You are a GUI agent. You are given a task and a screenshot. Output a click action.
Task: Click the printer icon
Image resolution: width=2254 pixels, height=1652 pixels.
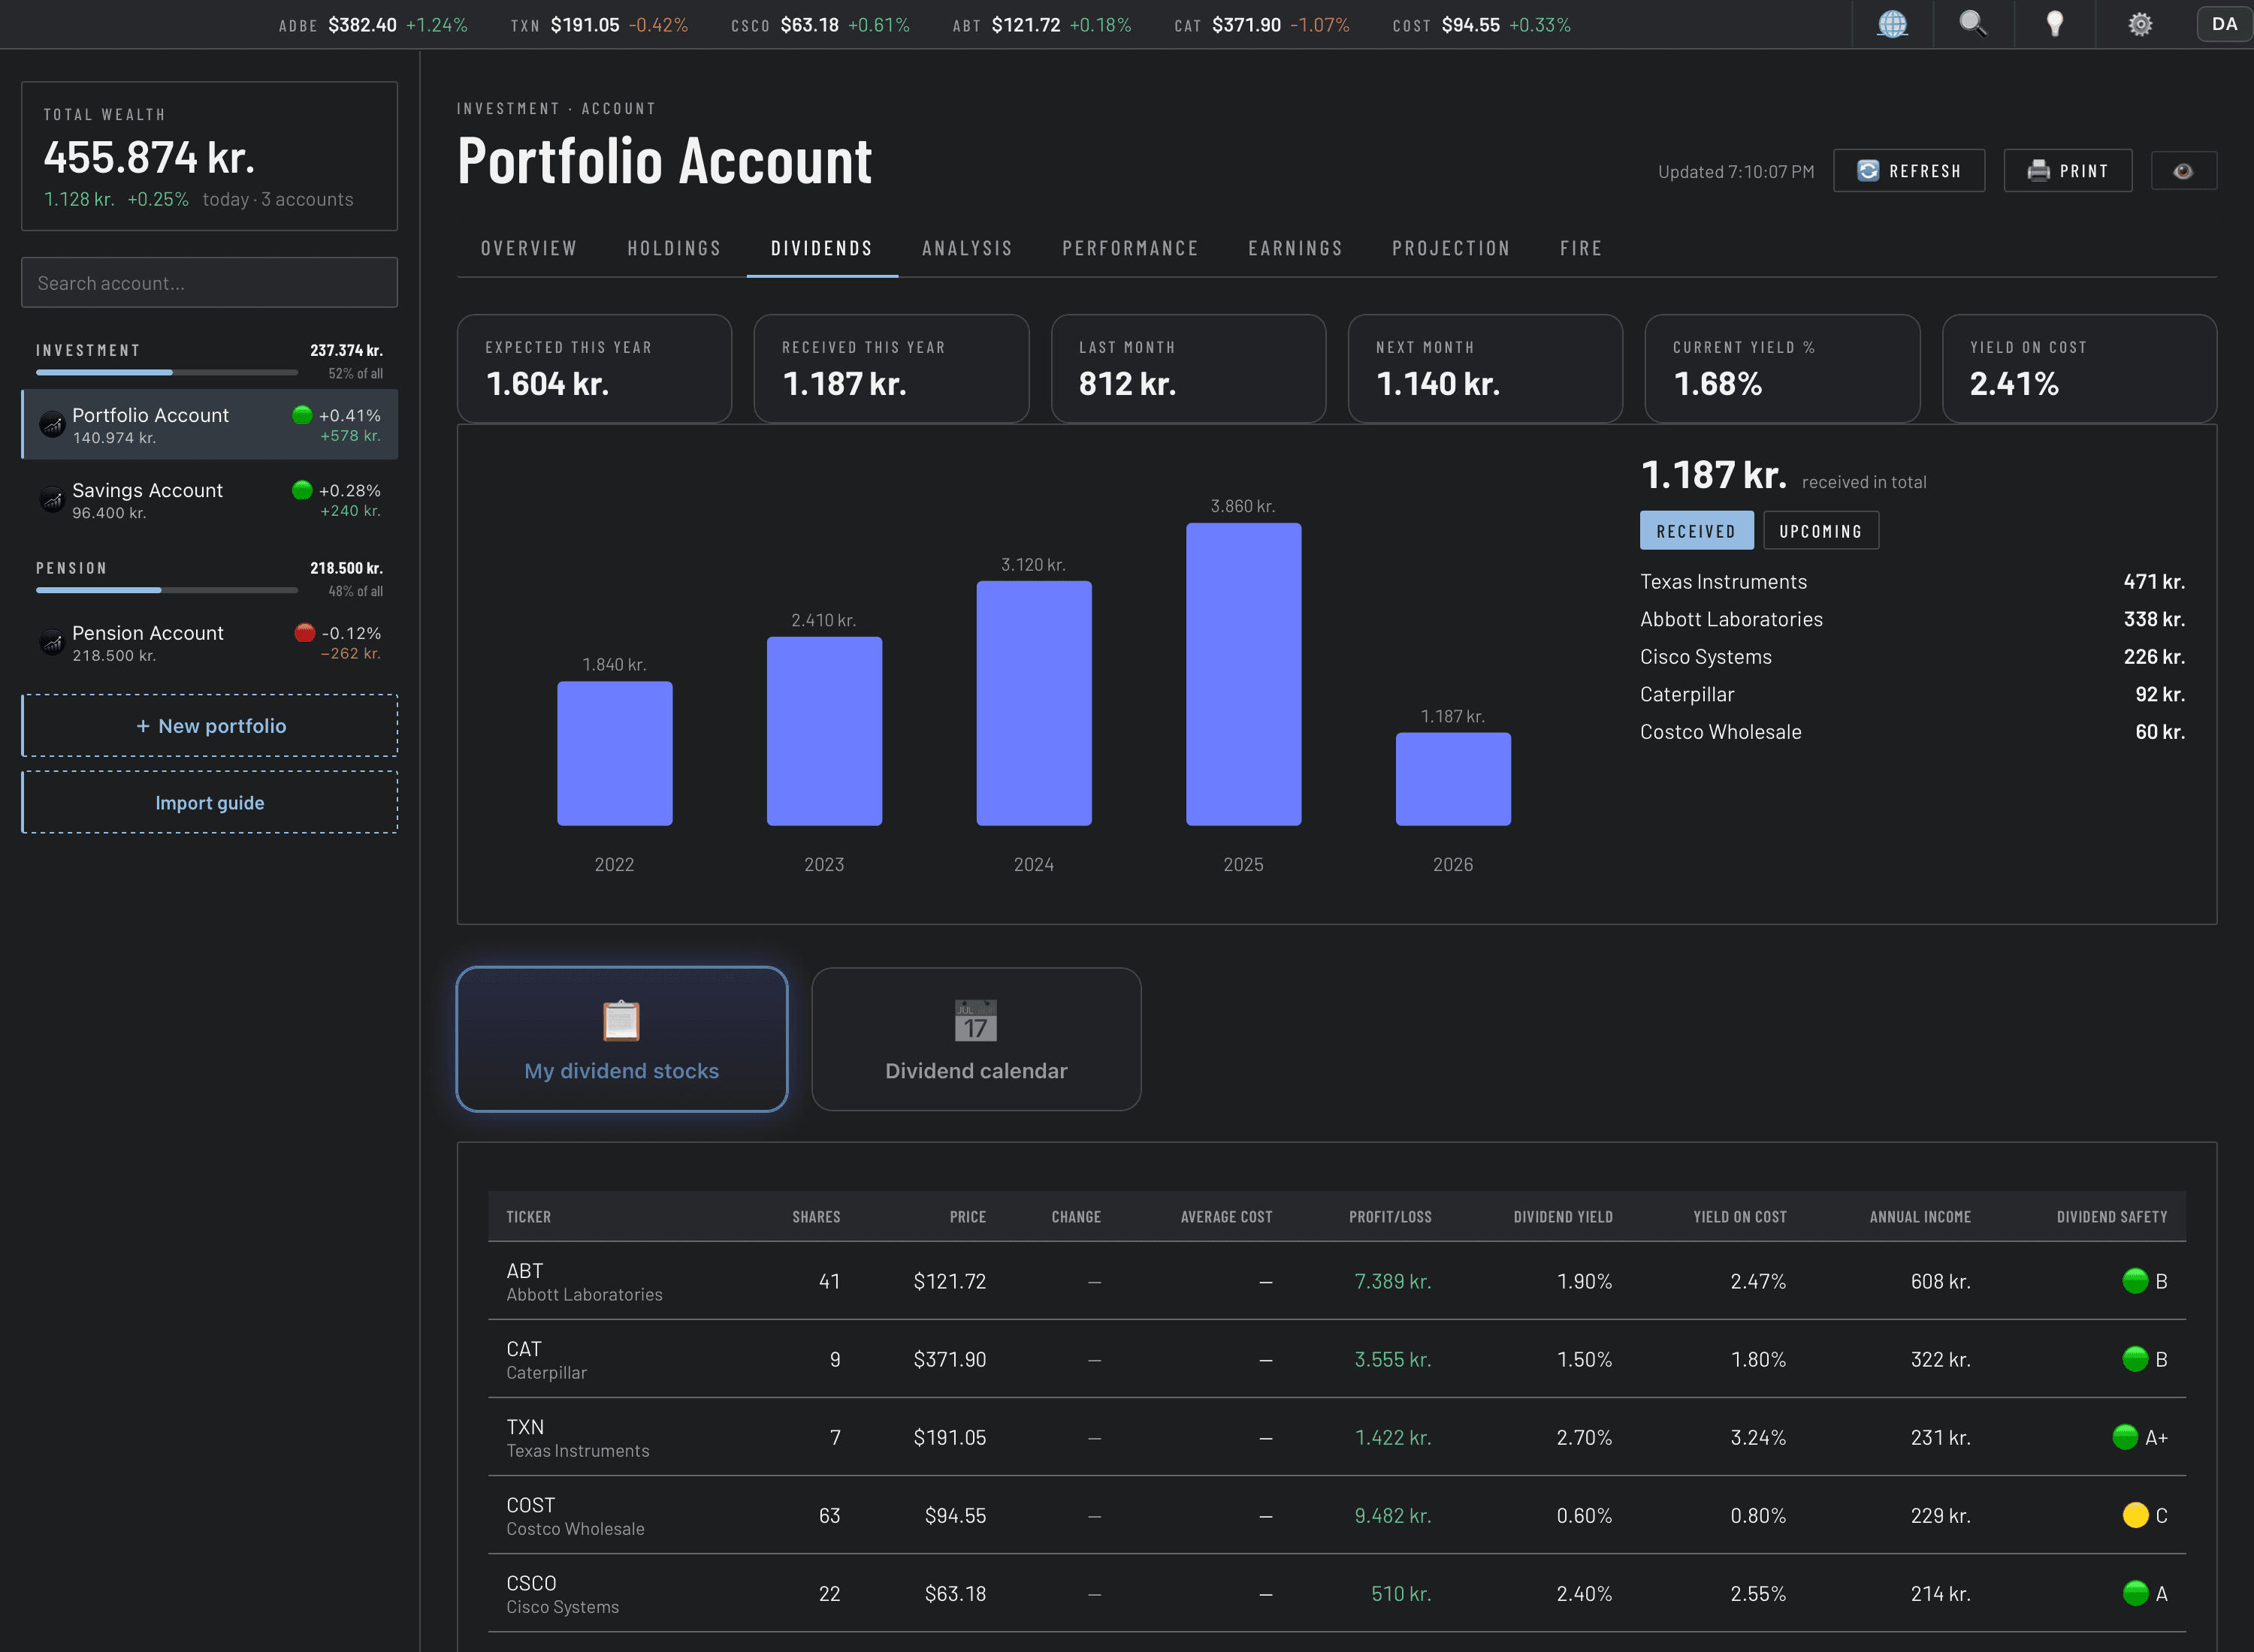(x=2038, y=171)
